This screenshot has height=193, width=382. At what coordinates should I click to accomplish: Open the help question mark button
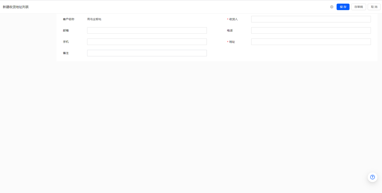coord(372,177)
